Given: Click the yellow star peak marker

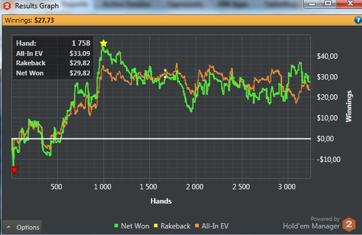Looking at the screenshot, I should [103, 43].
